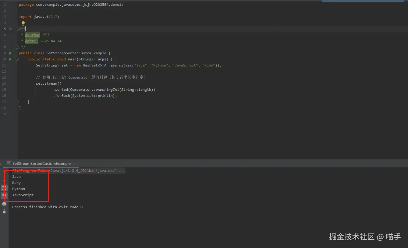Click the package declaration on line 1

tap(71, 5)
